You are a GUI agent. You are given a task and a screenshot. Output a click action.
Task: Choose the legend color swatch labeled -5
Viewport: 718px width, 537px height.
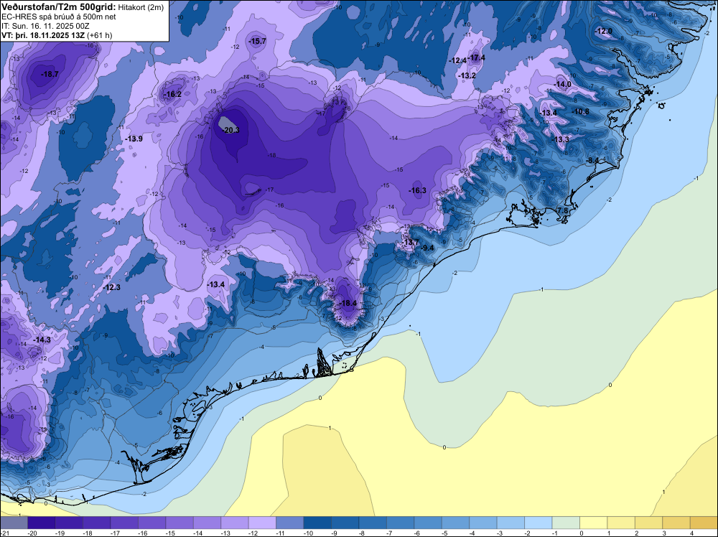pos(456,523)
